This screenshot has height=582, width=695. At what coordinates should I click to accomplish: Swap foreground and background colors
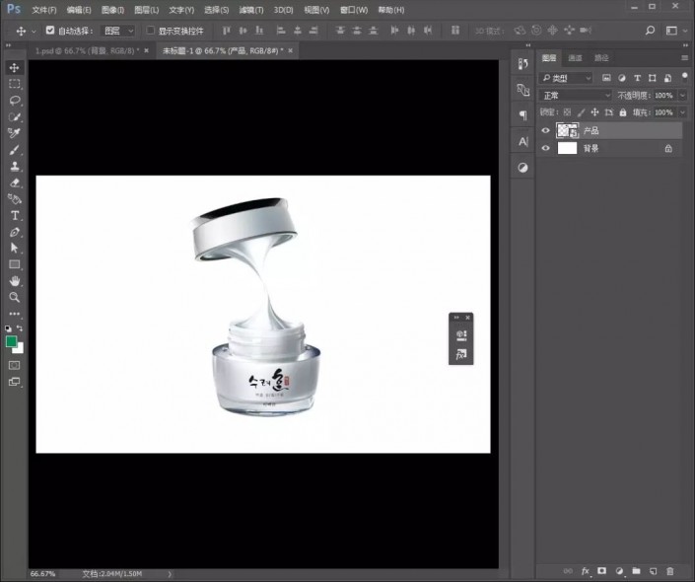[x=20, y=328]
